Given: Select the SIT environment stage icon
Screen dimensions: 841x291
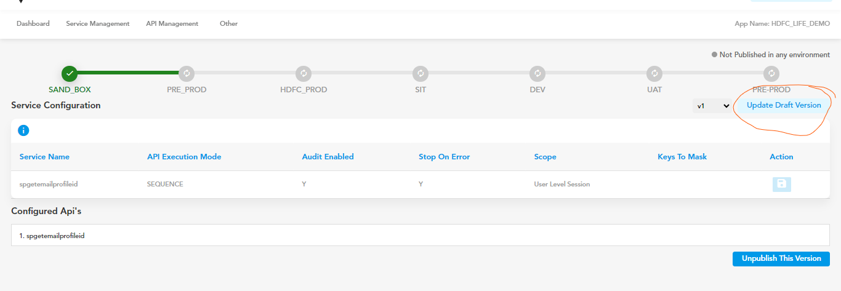Looking at the screenshot, I should 420,73.
